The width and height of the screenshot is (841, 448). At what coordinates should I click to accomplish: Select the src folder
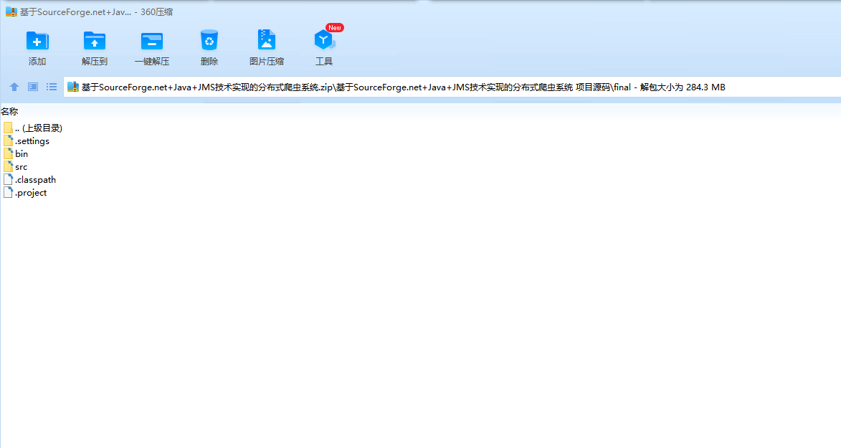coord(16,166)
